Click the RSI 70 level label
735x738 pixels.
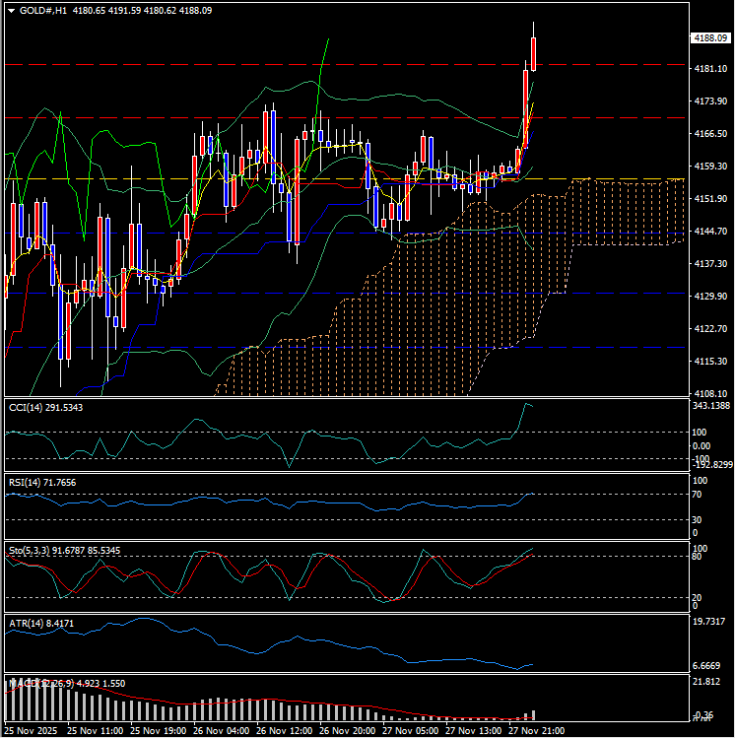point(698,495)
